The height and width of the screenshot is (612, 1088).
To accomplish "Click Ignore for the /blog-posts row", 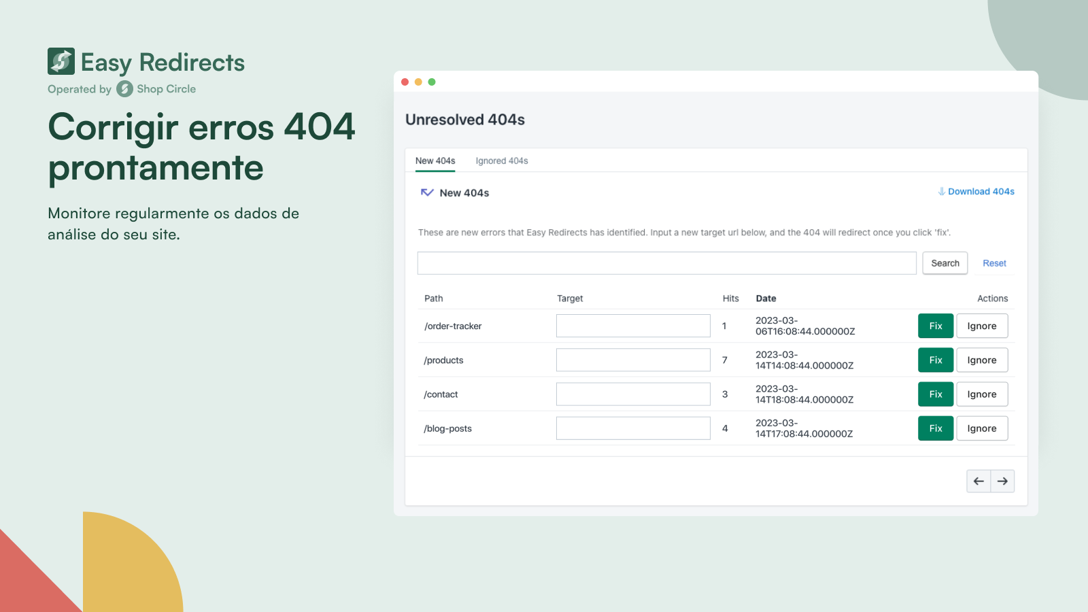I will (982, 428).
